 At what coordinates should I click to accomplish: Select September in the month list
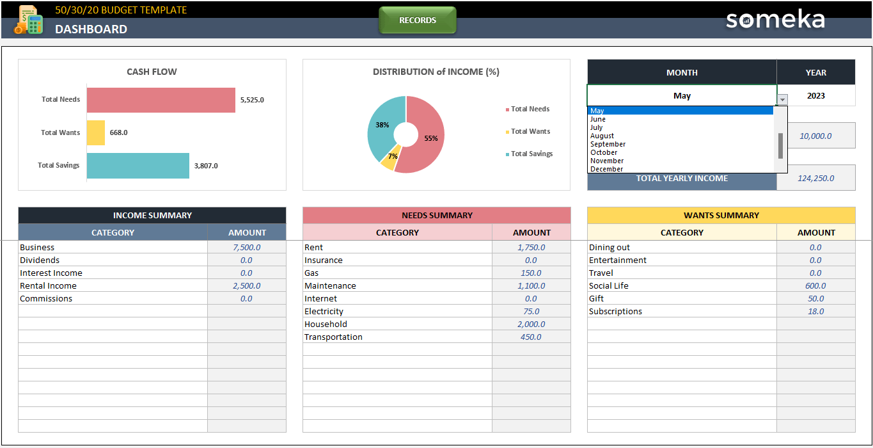coord(680,144)
